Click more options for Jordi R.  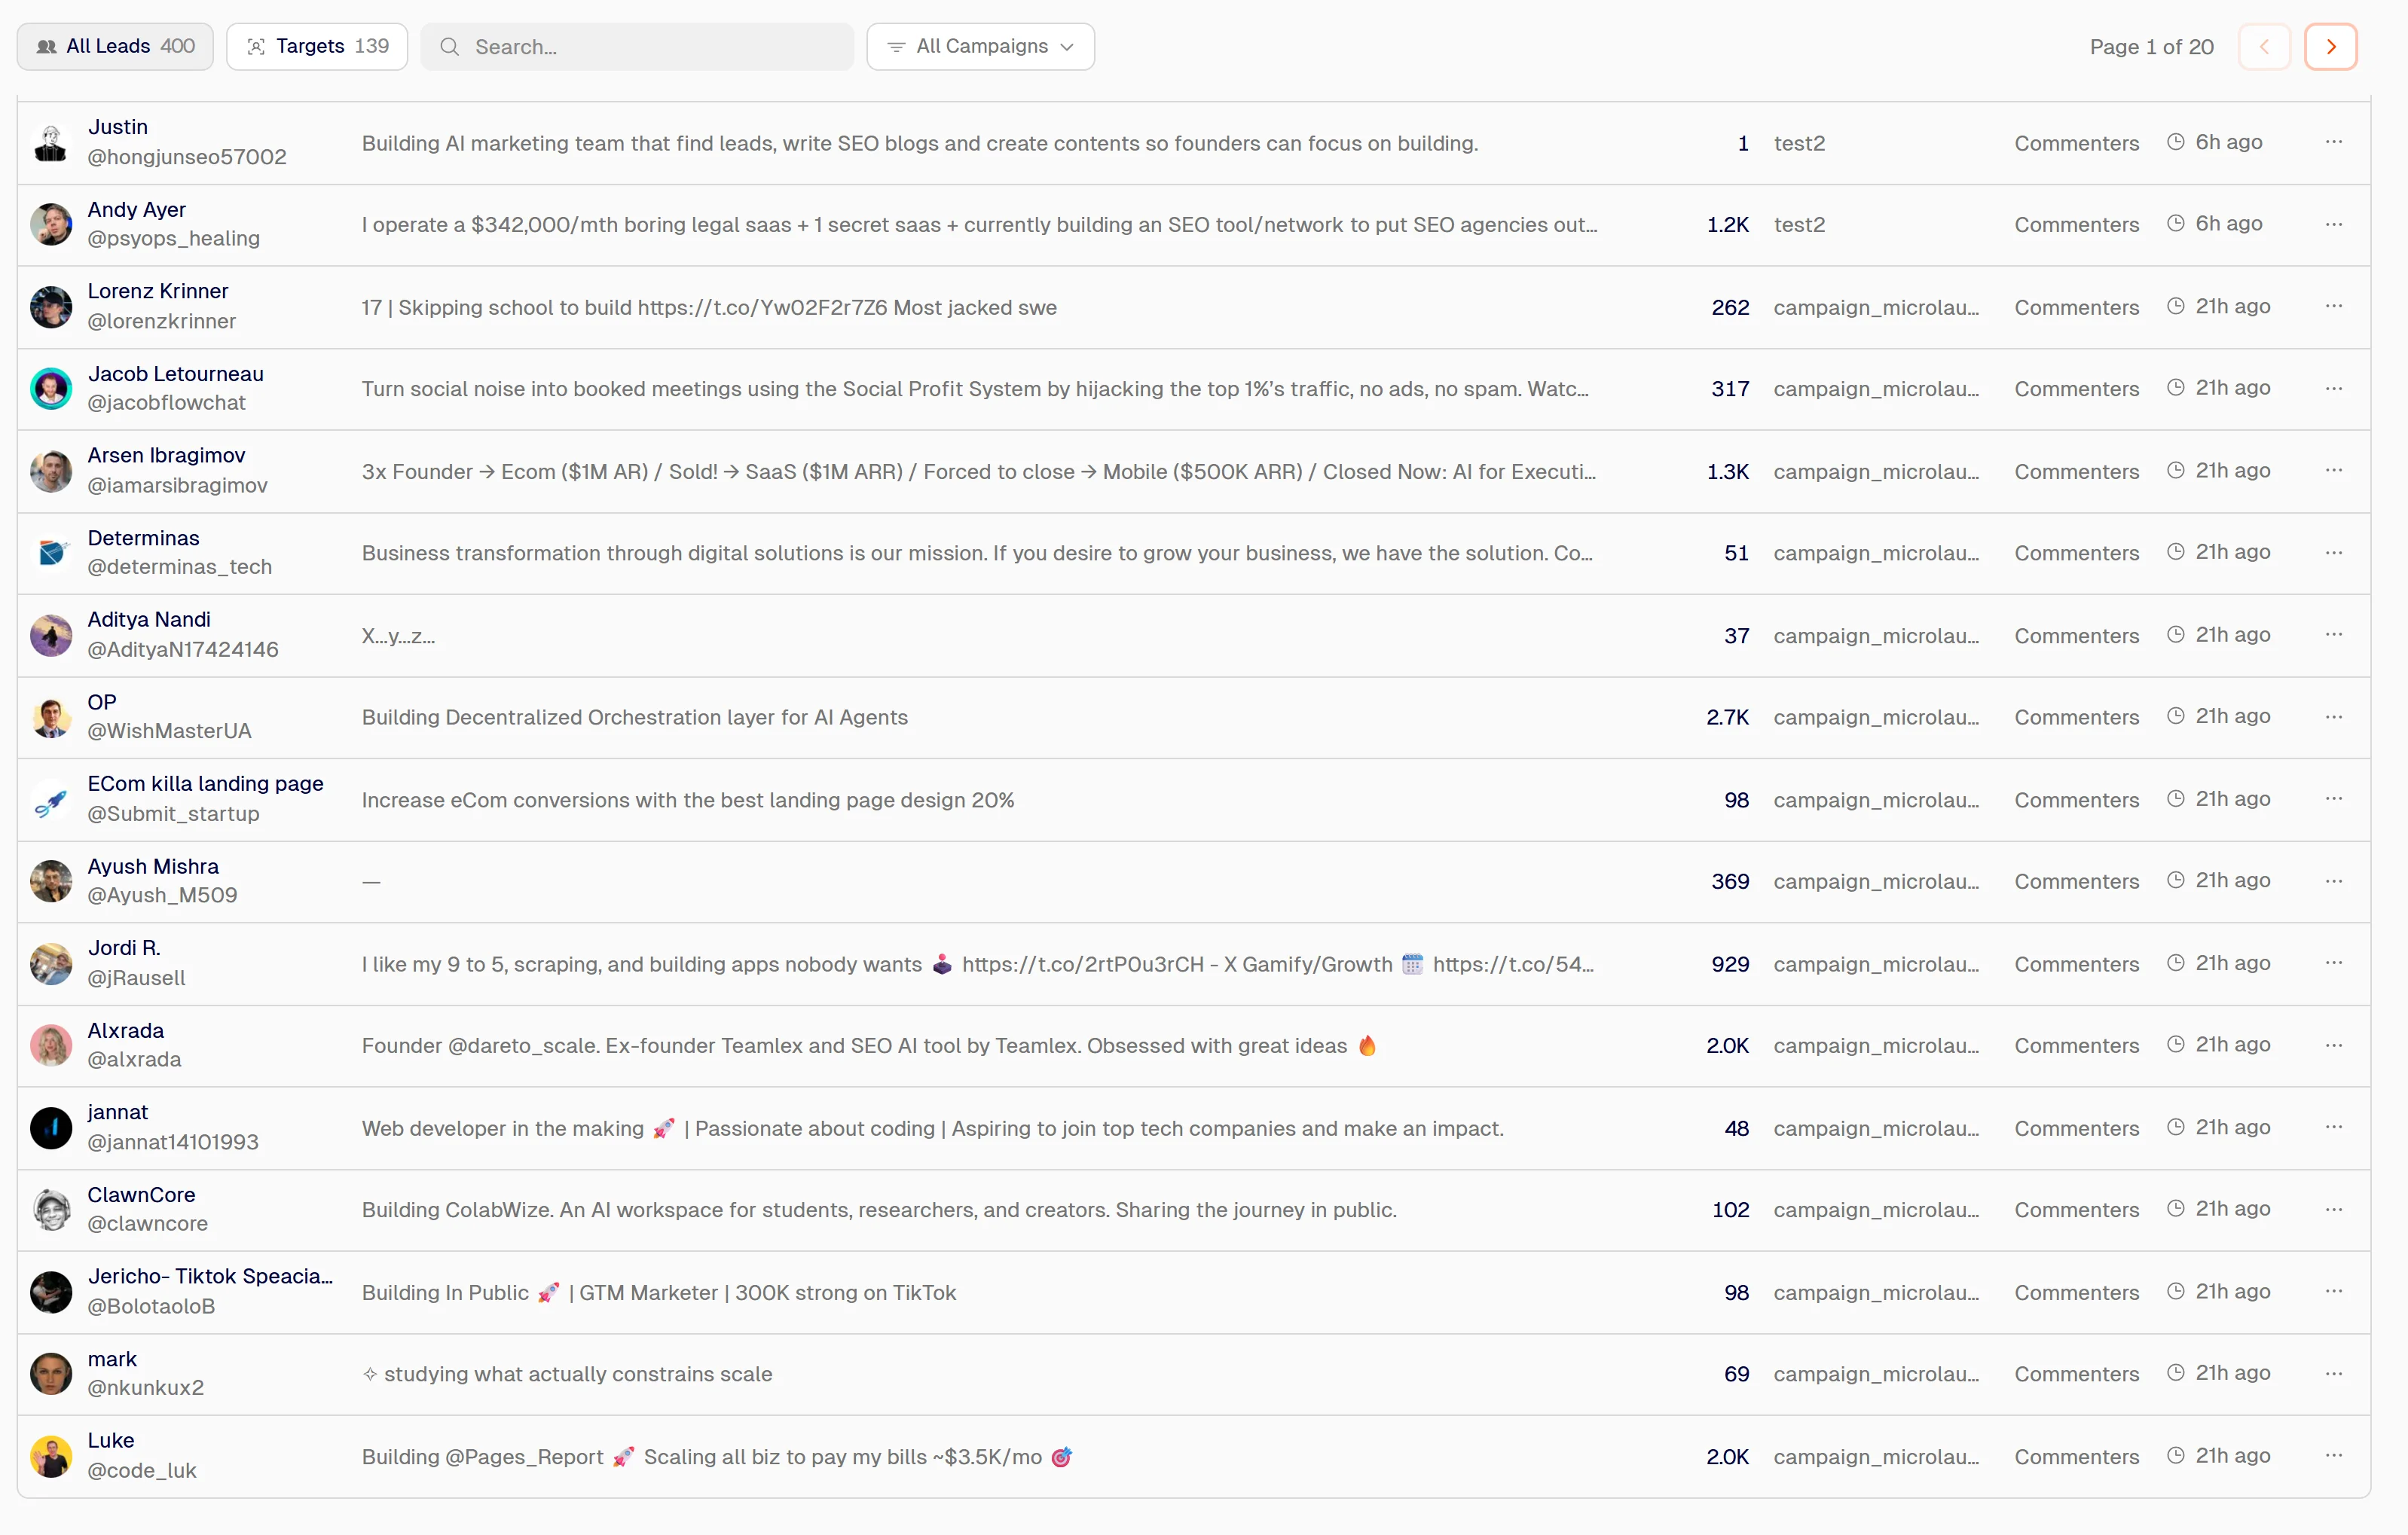(2333, 963)
